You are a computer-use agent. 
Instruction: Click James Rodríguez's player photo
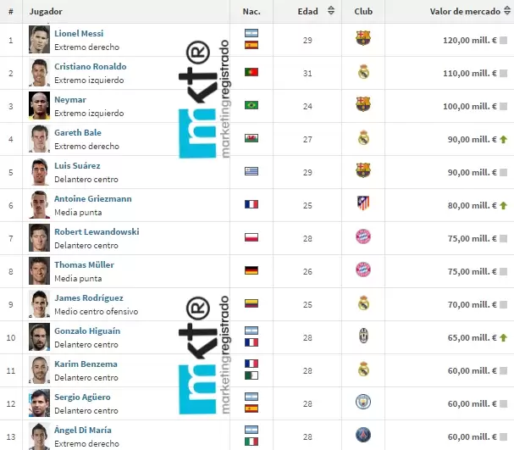click(39, 303)
